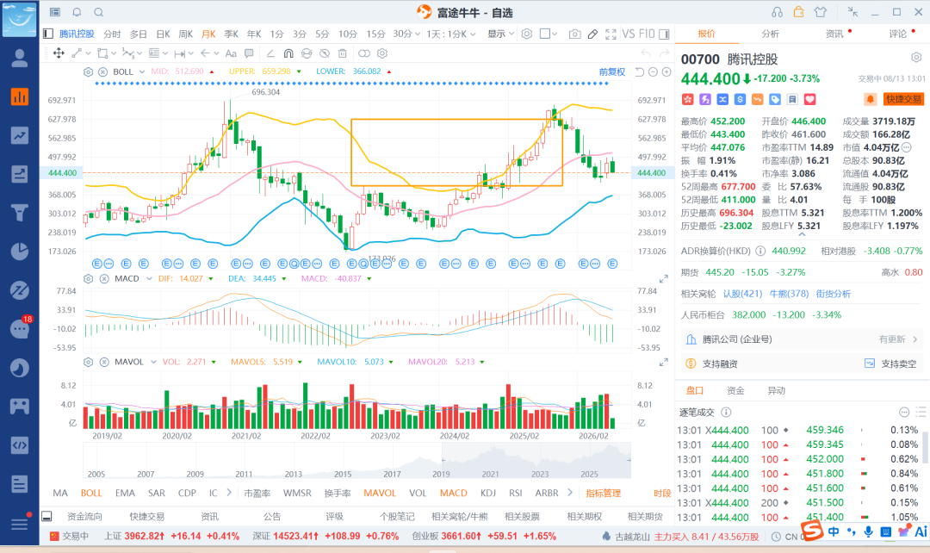The image size is (930, 553).
Task: Open the 认股(421) warrants link
Action: tap(742, 294)
